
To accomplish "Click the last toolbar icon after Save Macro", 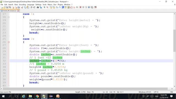I will tap(95, 7).
